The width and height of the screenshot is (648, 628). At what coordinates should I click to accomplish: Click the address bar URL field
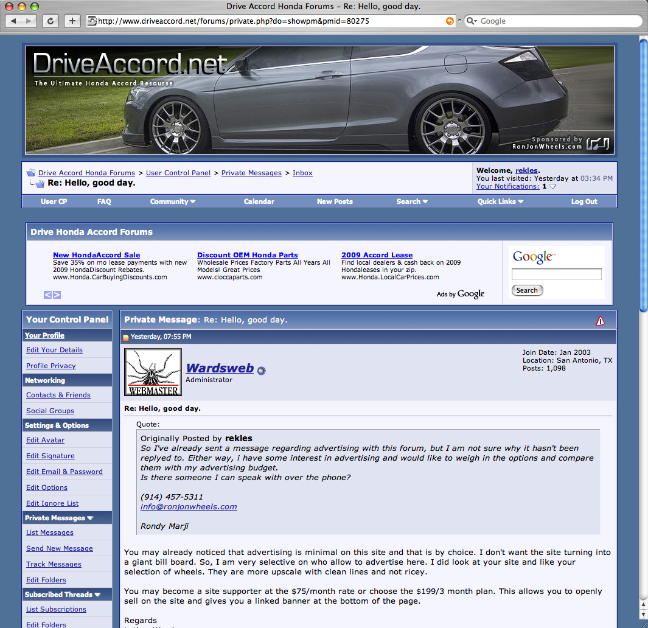tap(271, 21)
